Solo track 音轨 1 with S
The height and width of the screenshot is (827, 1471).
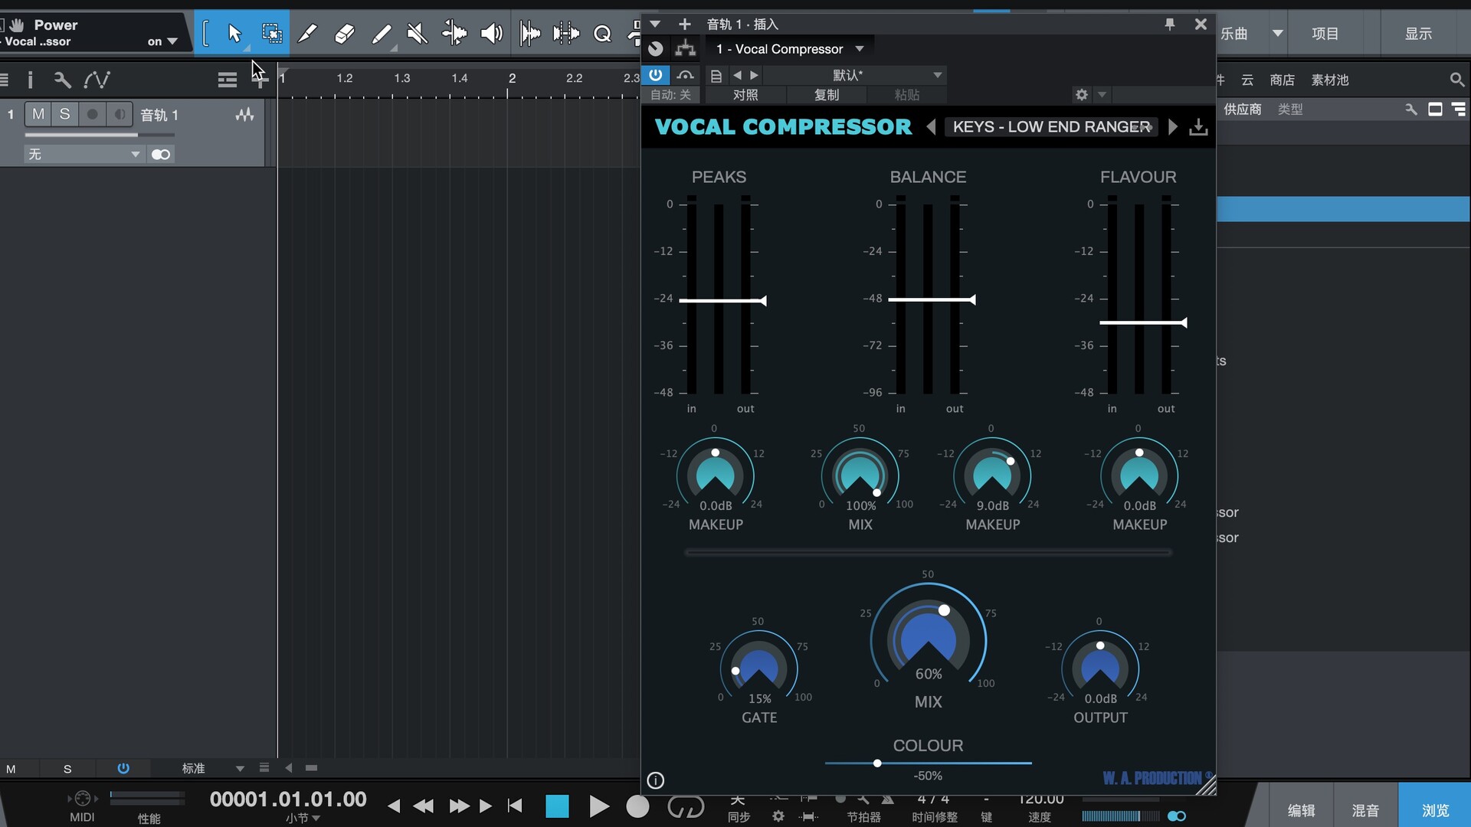click(65, 115)
